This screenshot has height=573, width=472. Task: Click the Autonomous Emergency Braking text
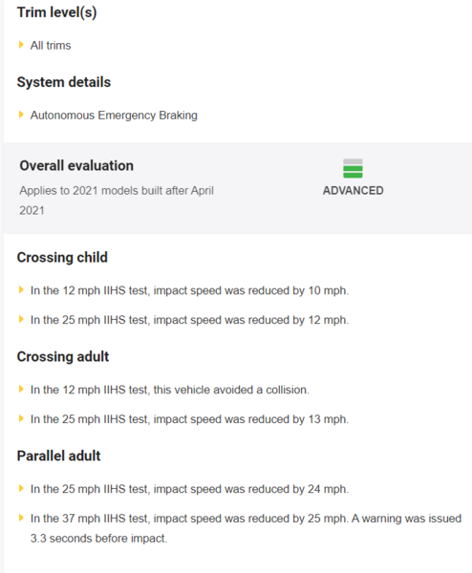[114, 116]
